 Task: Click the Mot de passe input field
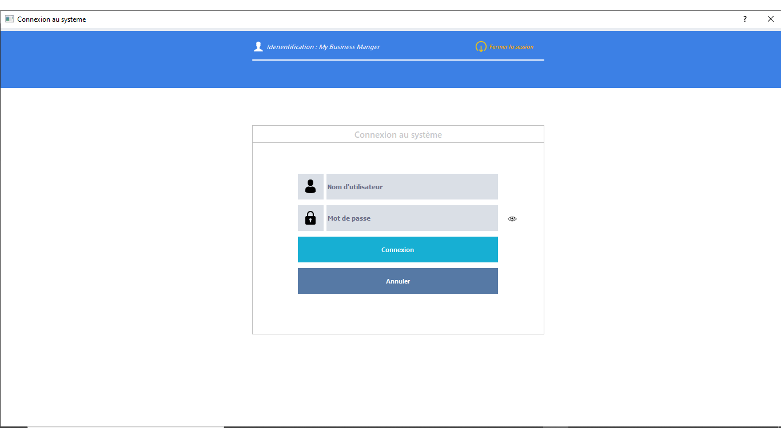point(412,218)
